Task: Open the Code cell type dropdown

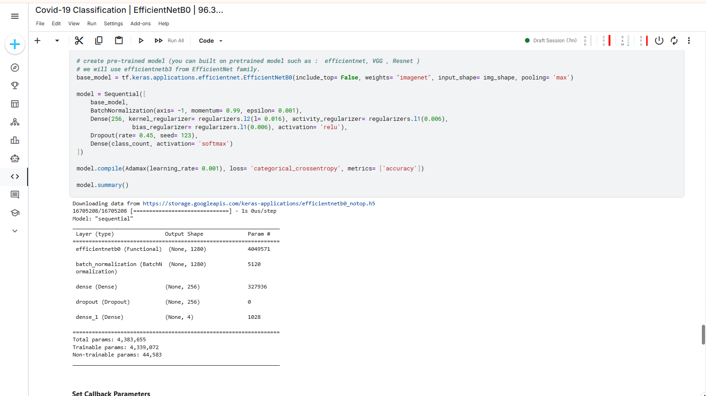Action: (209, 40)
